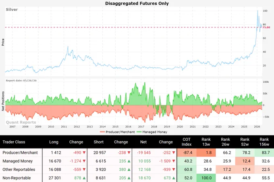The image size is (274, 182).
Task: Click the Non-Reportable net value 18 670
Action: coord(145,178)
